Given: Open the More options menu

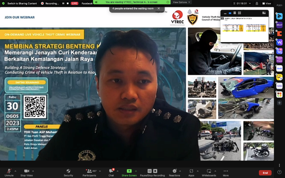Looking at the screenshot, I should coord(226,171).
